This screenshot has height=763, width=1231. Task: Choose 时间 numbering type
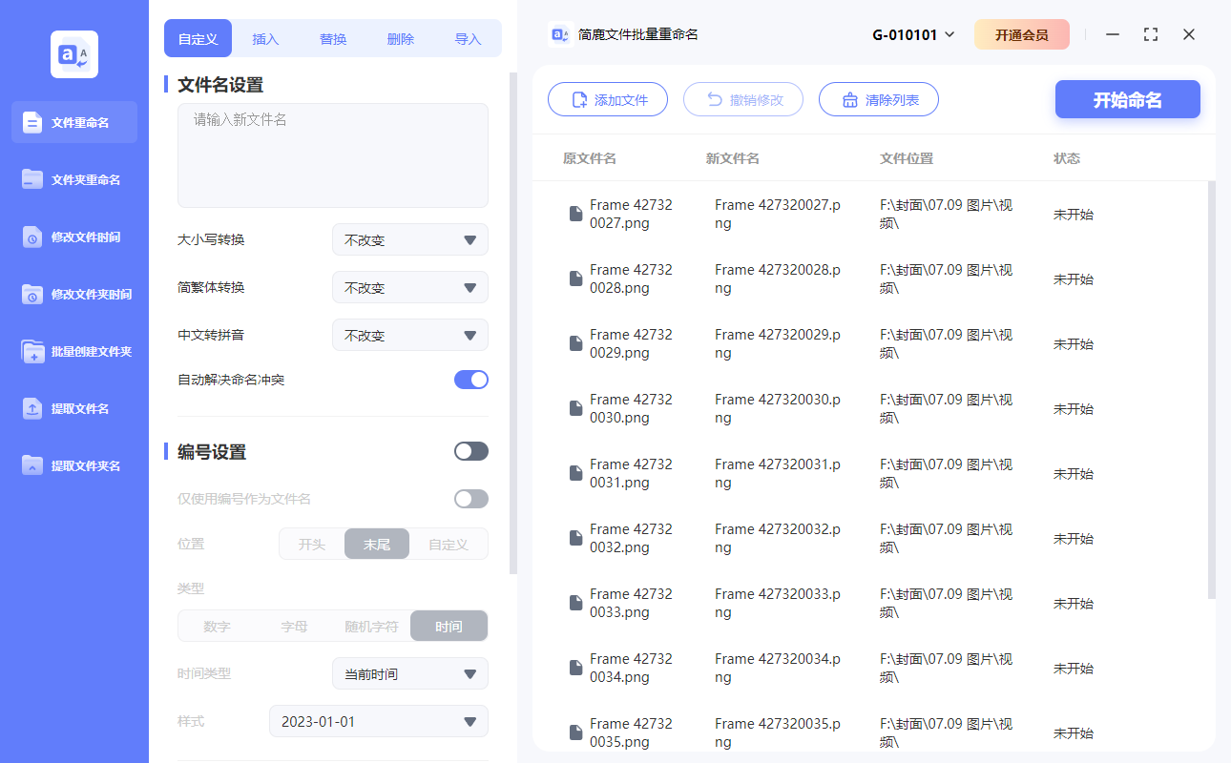[449, 627]
